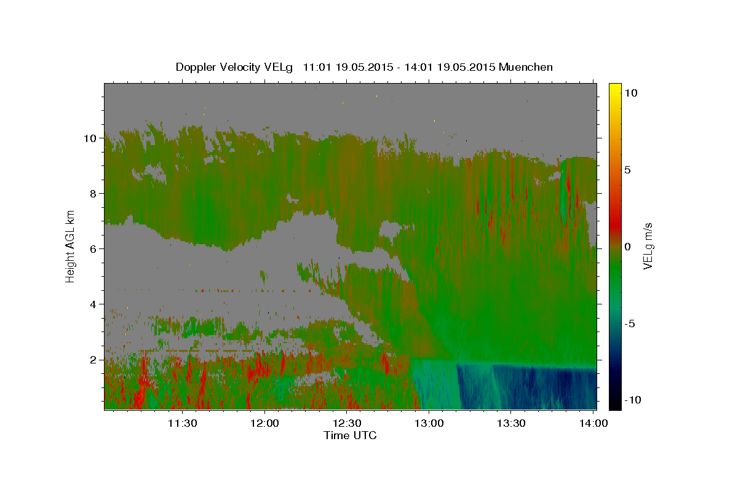Click the colorbar label VELg m/s
Image resolution: width=738 pixels, height=492 pixels.
click(x=648, y=246)
